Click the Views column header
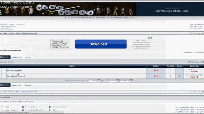Image resolution: width=204 pixels, height=114 pixels. click(179, 66)
